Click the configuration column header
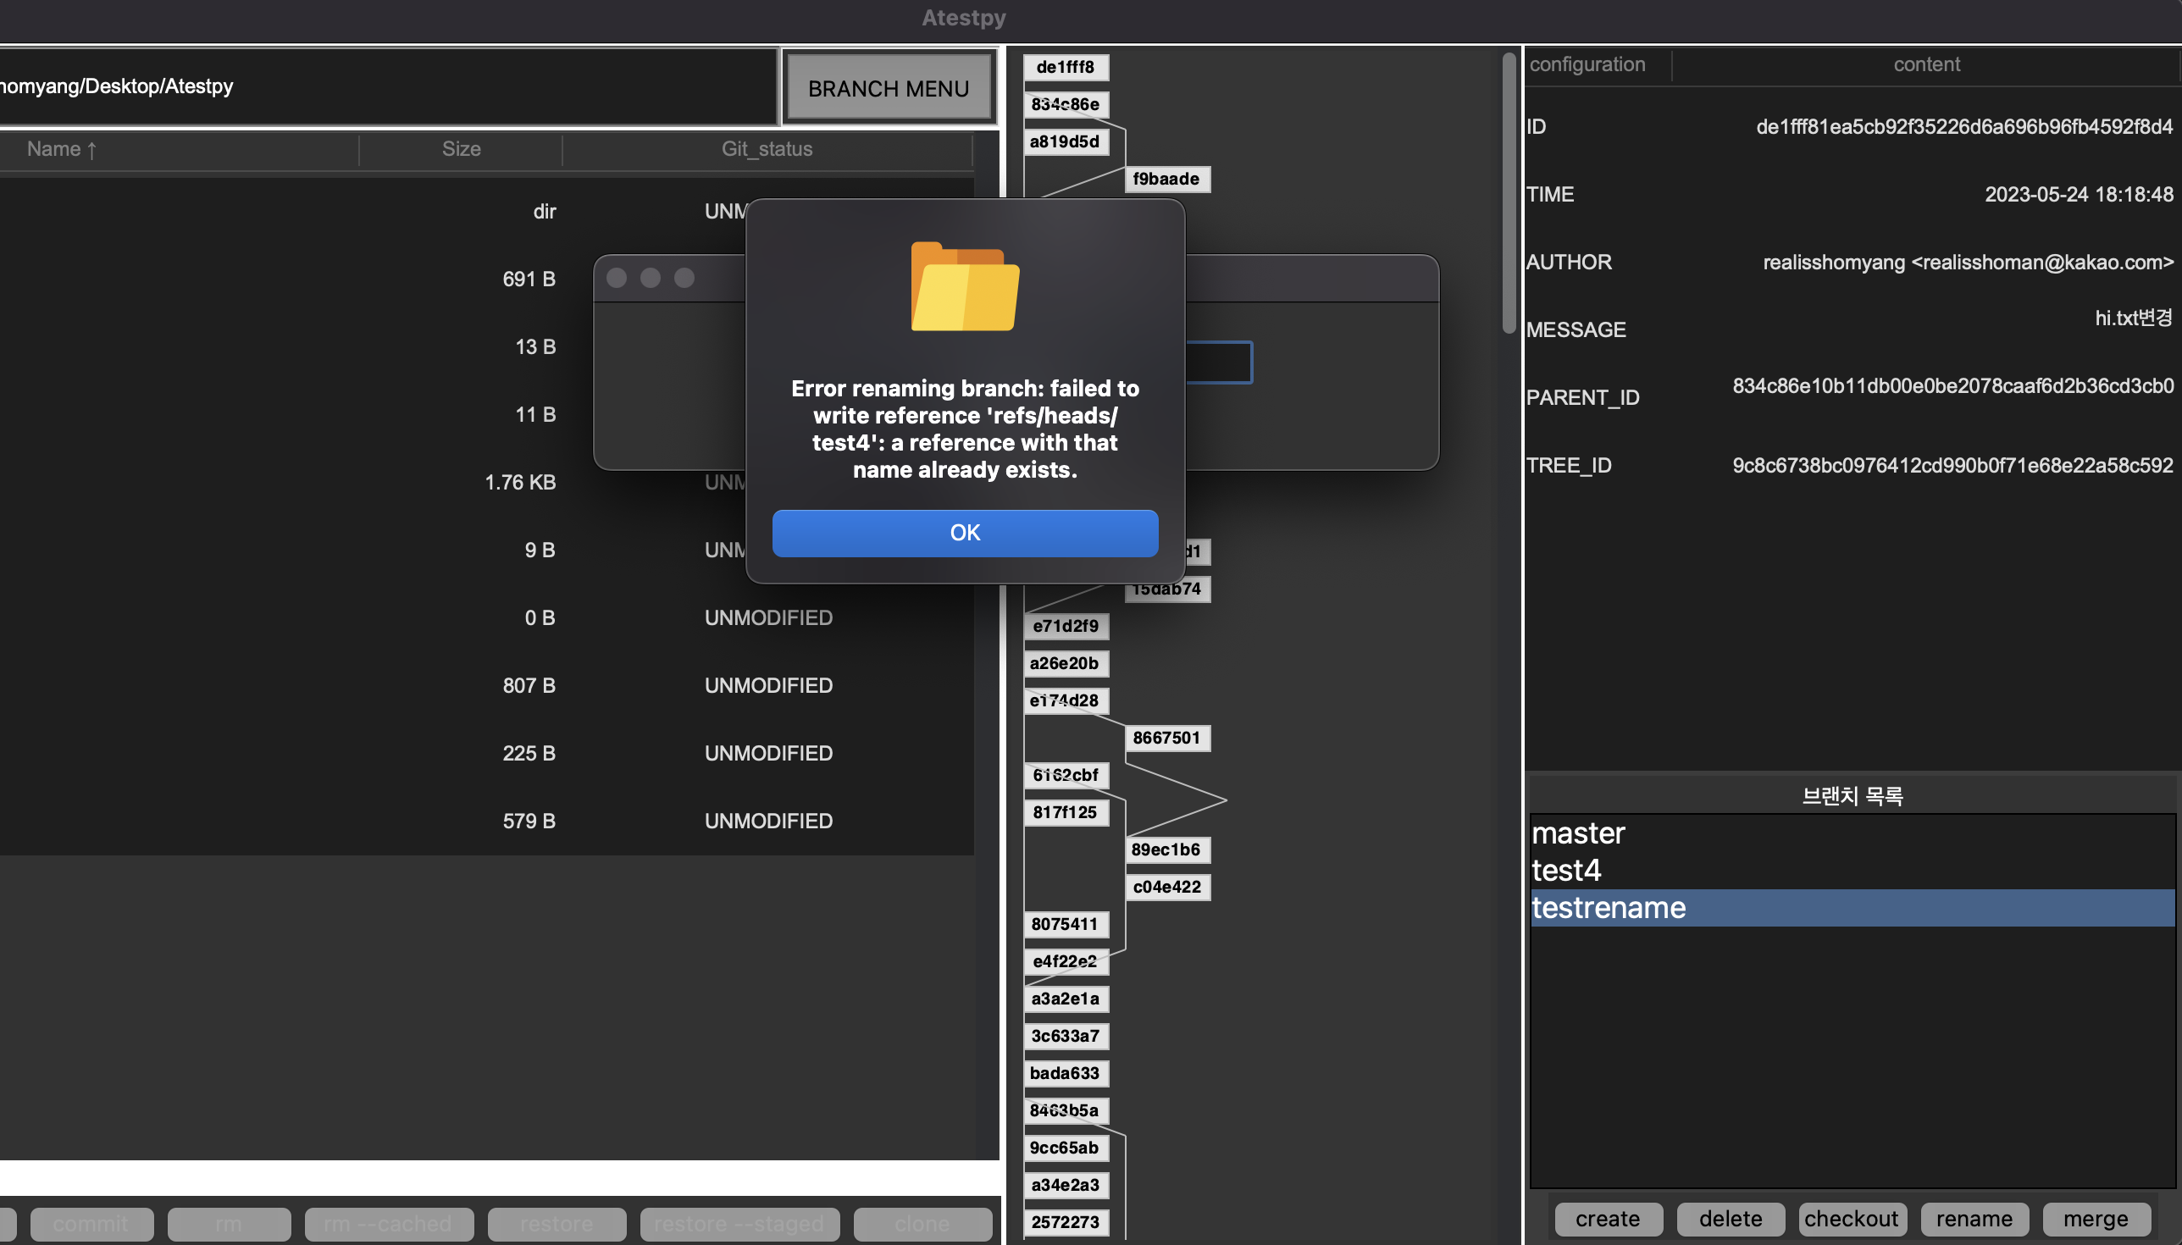The height and width of the screenshot is (1245, 2182). [1587, 64]
